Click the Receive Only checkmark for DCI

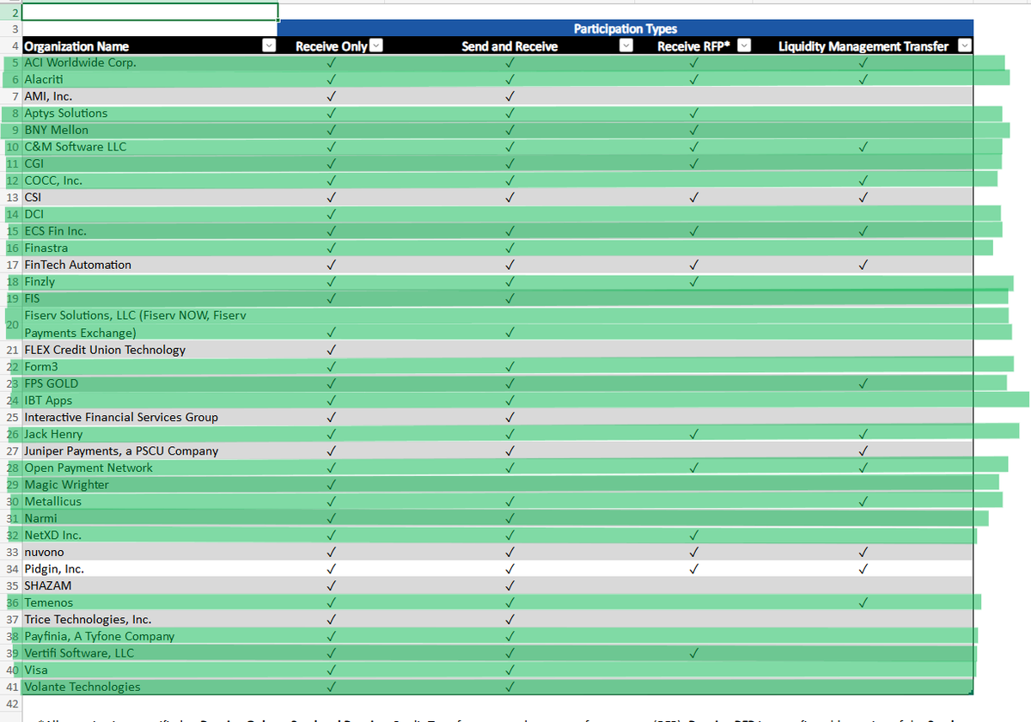[x=332, y=214]
